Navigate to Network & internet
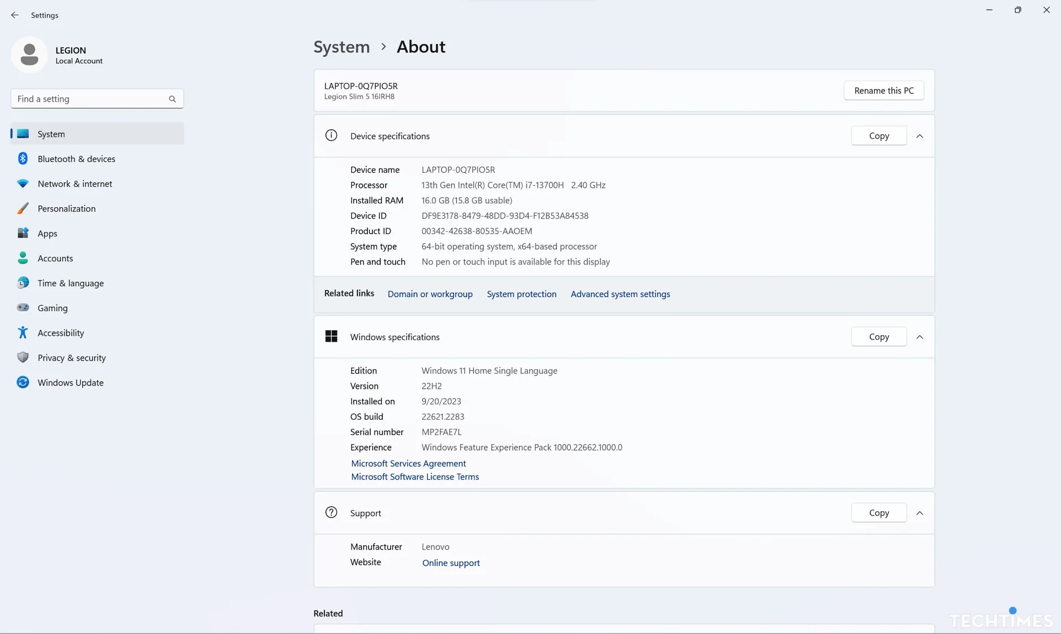 pos(97,183)
